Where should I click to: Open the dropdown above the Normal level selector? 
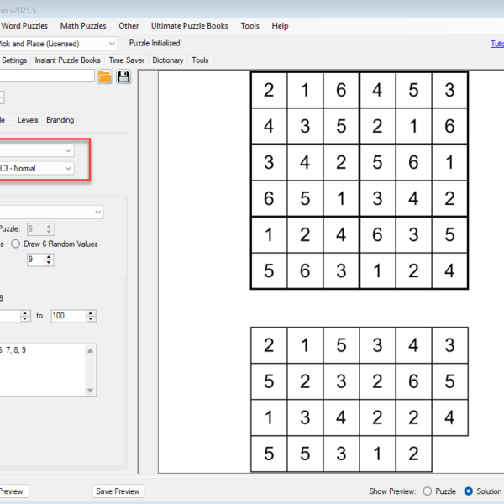tap(68, 150)
